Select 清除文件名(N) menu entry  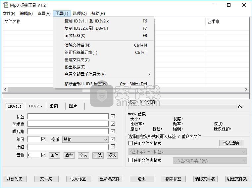pyautogui.click(x=104, y=45)
